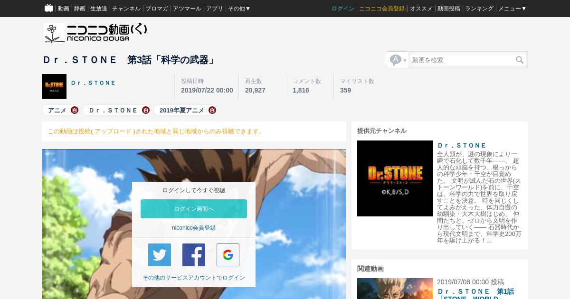Expand the メニュー▼ dropdown
Viewport: 570px width, 299px height.
pos(512,9)
